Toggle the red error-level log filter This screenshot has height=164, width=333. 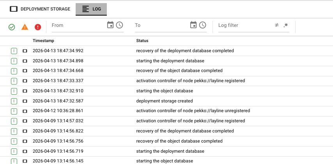pyautogui.click(x=38, y=27)
